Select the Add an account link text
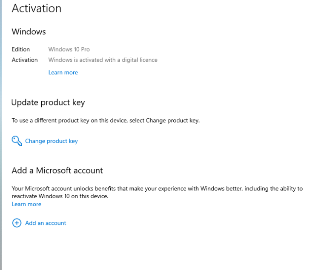 [46, 223]
